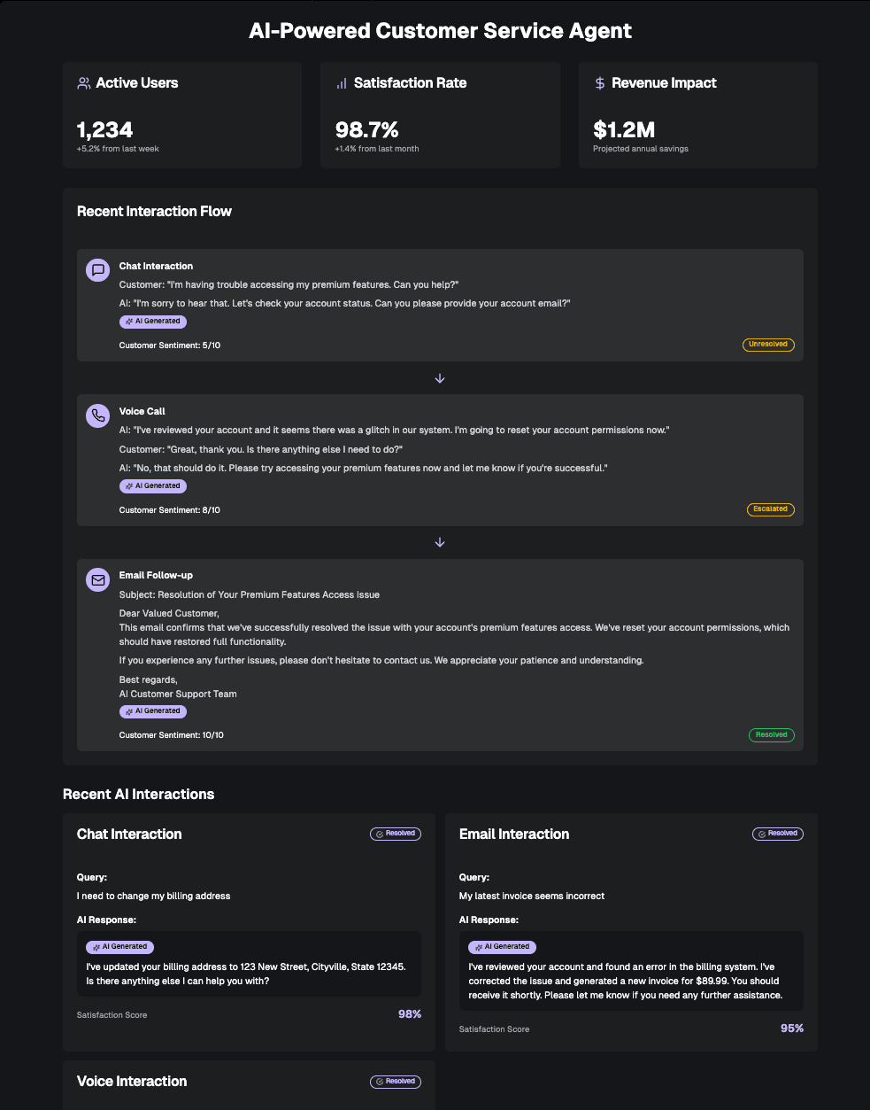870x1110 pixels.
Task: Click the Revenue Impact dollar icon
Action: click(600, 83)
